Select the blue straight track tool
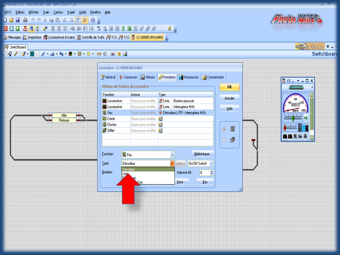340x255 pixels. 43,54
